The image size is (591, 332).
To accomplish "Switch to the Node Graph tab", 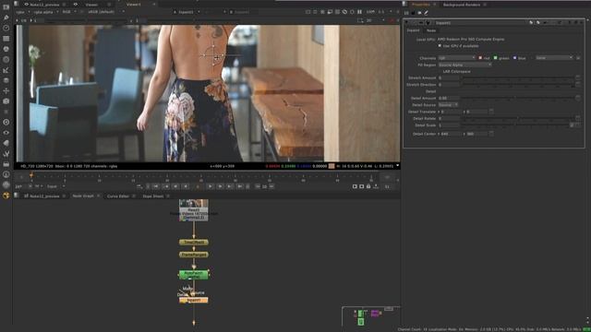I will (83, 196).
